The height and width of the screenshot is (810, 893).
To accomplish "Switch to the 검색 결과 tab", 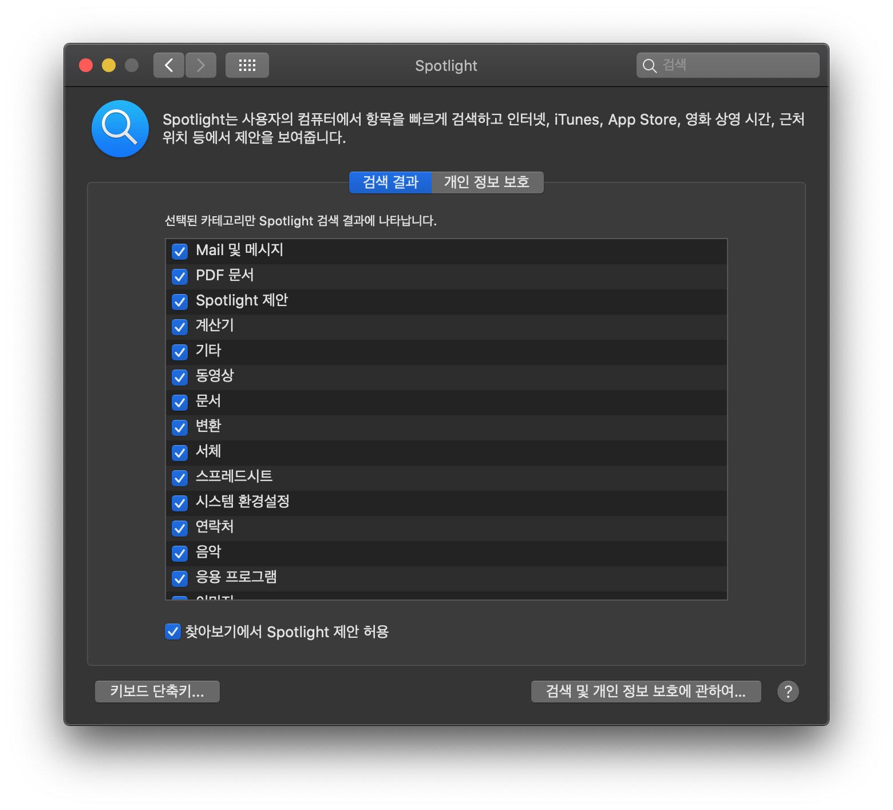I will coord(390,182).
